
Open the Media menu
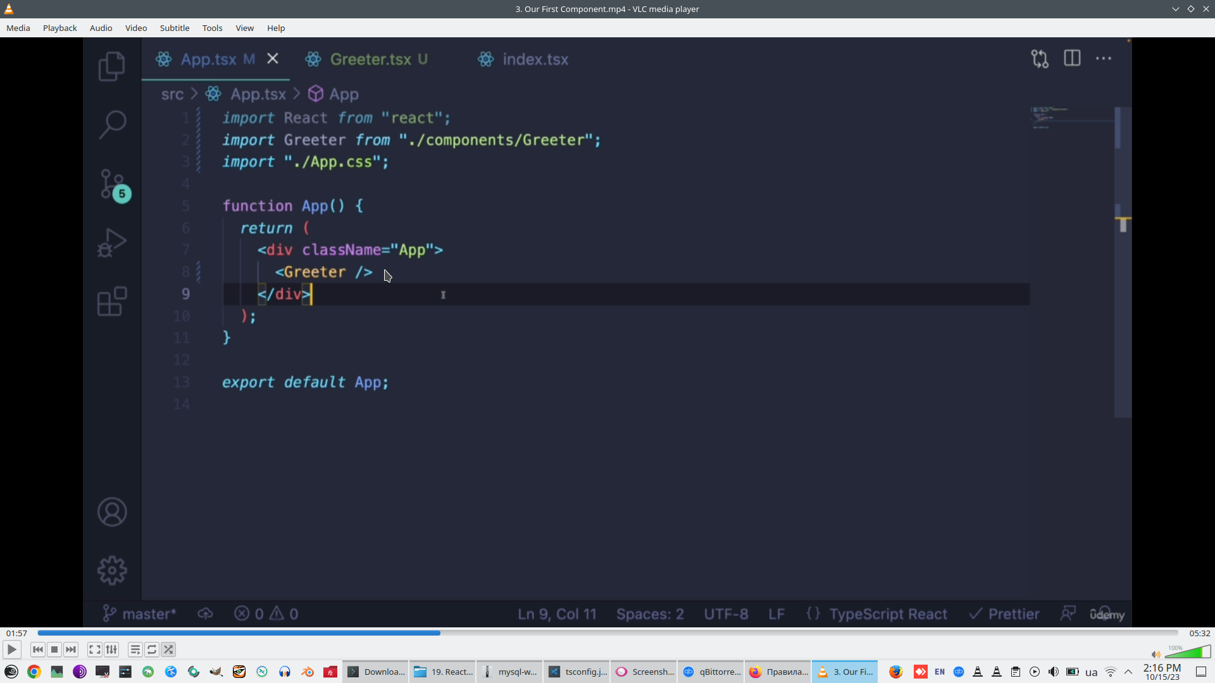[18, 28]
